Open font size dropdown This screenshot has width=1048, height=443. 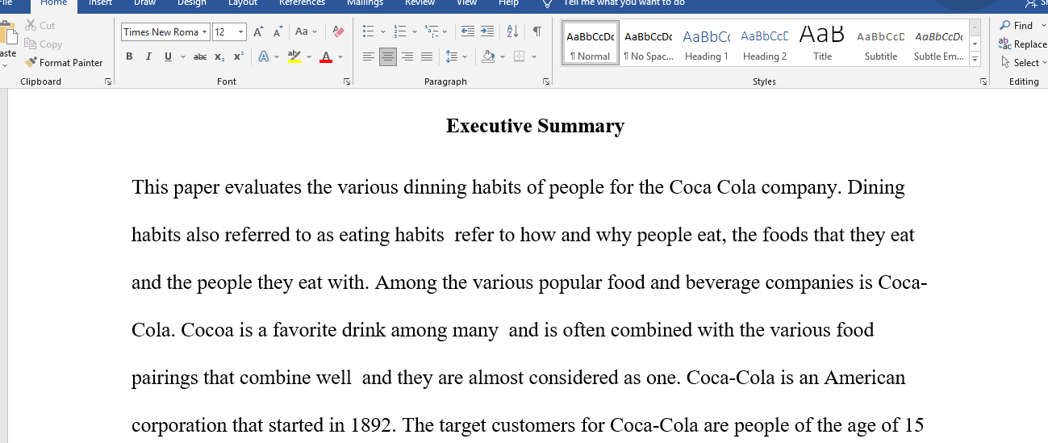241,32
